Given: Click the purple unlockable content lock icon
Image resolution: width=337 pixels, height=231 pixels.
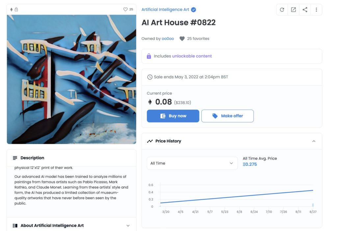Looking at the screenshot, I should (149, 56).
